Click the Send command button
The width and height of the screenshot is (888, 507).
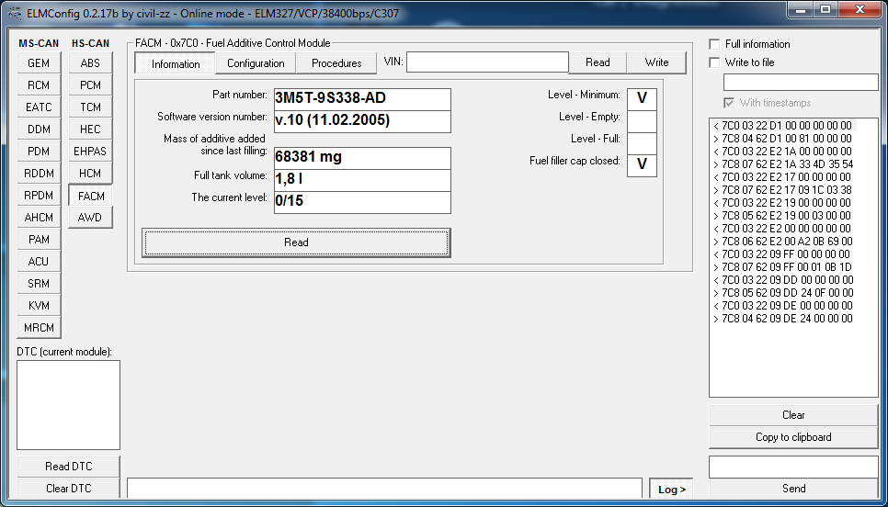(x=793, y=489)
